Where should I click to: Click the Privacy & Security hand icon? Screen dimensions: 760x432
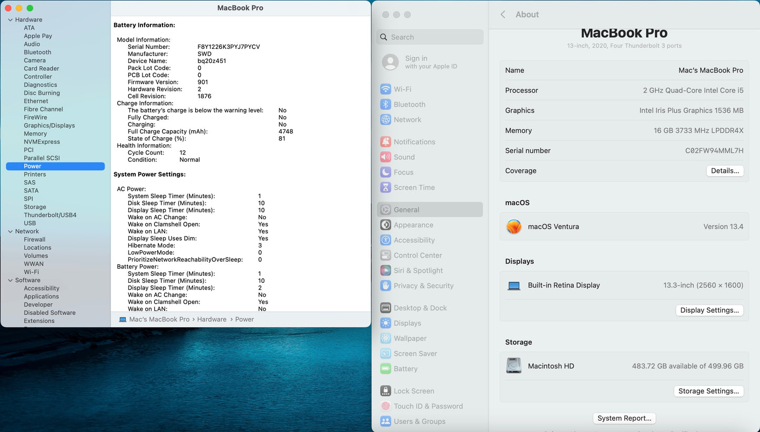(x=386, y=286)
